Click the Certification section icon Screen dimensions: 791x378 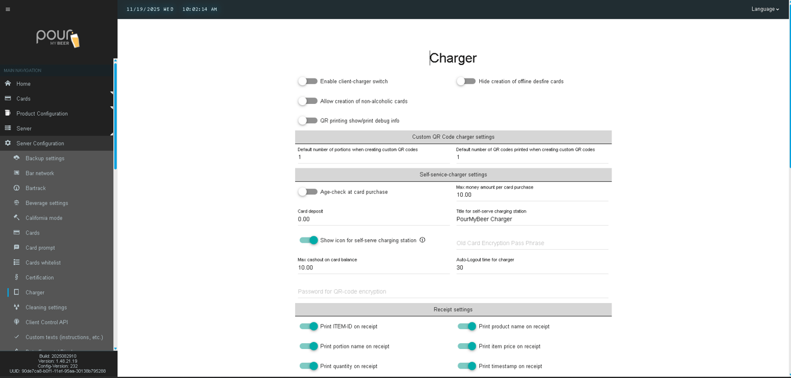(17, 277)
